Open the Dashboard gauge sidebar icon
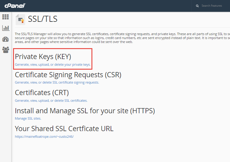230x162 pixels. 5,39
